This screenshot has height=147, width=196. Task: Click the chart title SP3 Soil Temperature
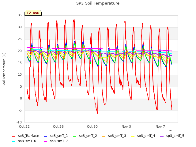coord(98,3)
